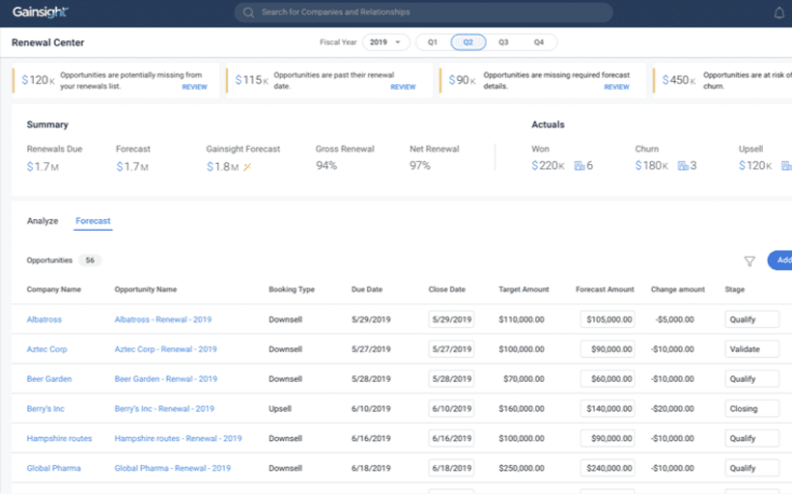The width and height of the screenshot is (792, 494).
Task: Click the building icon beside Churn count
Action: click(683, 166)
